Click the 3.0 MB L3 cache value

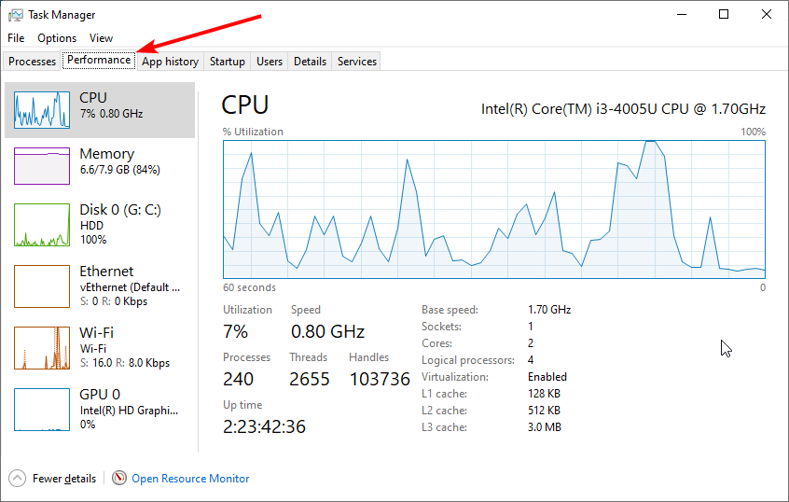click(x=545, y=427)
